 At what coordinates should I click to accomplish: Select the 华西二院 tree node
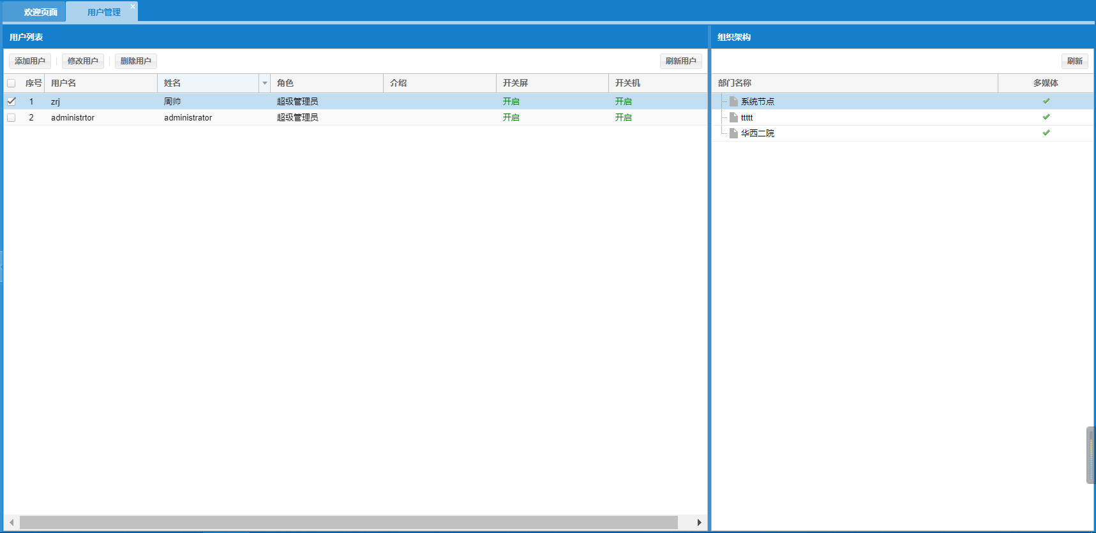[758, 133]
